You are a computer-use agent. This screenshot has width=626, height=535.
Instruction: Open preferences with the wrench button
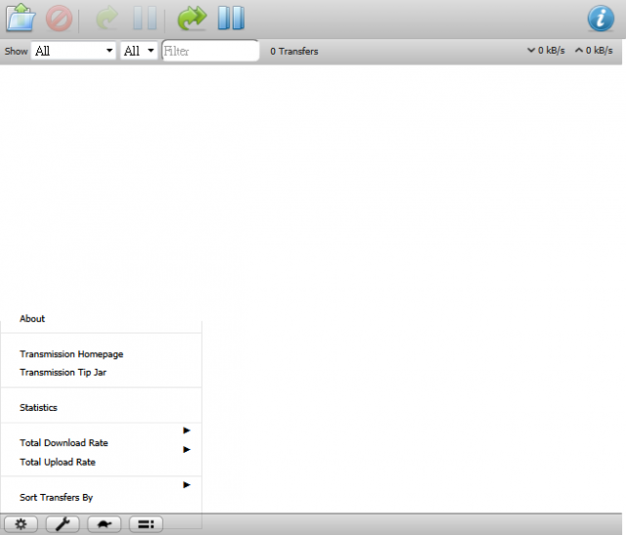pyautogui.click(x=63, y=524)
